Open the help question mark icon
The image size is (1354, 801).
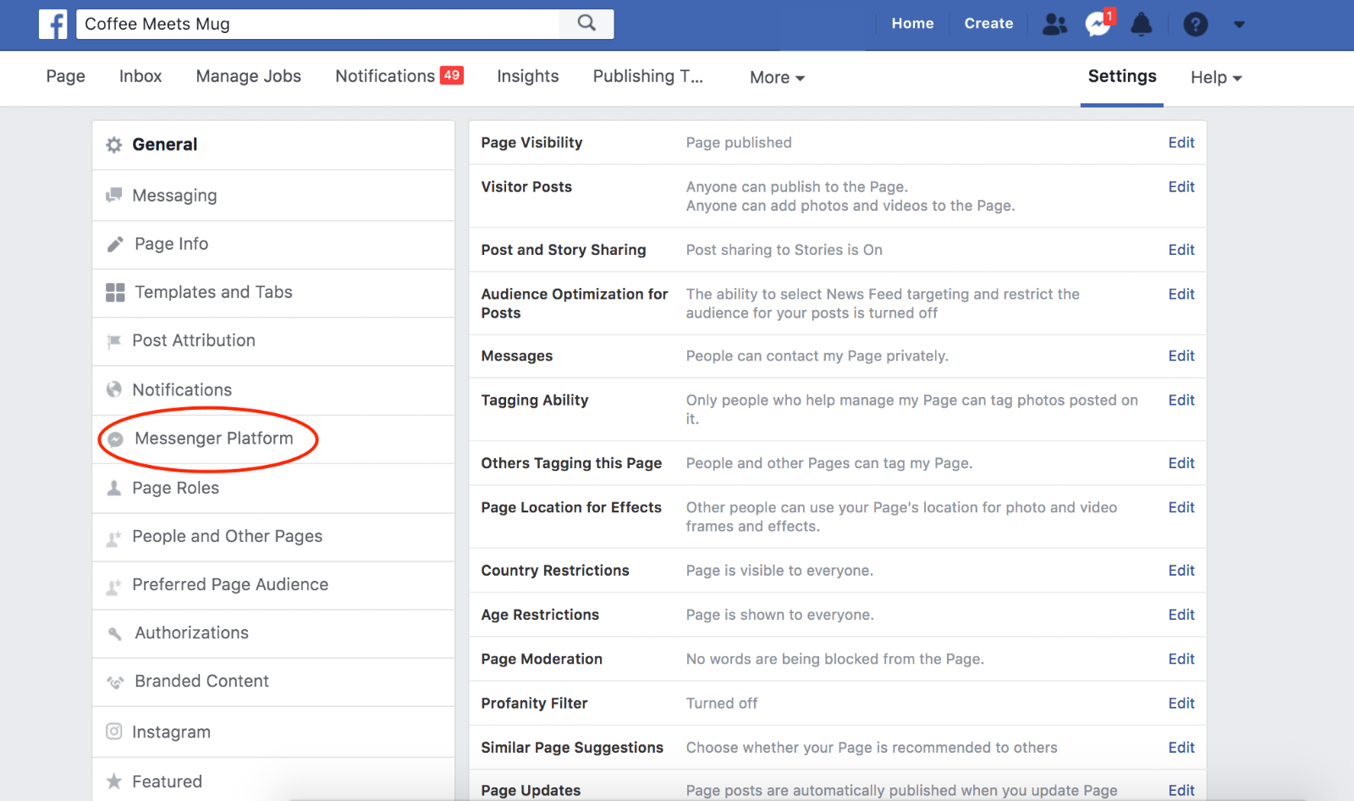[1195, 24]
